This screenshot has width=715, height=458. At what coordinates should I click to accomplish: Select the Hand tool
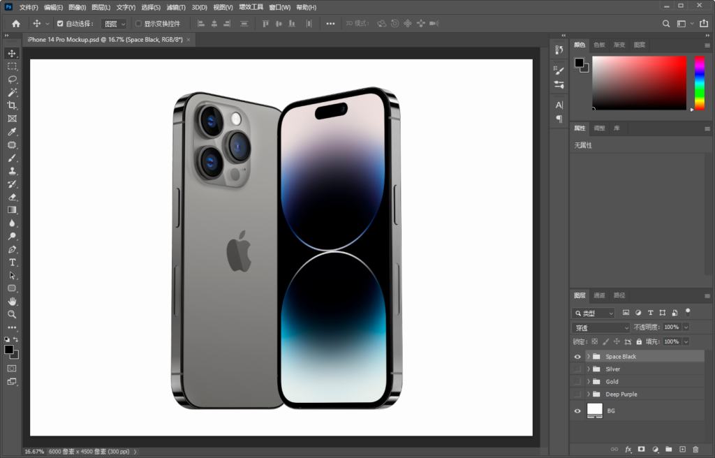coord(12,301)
